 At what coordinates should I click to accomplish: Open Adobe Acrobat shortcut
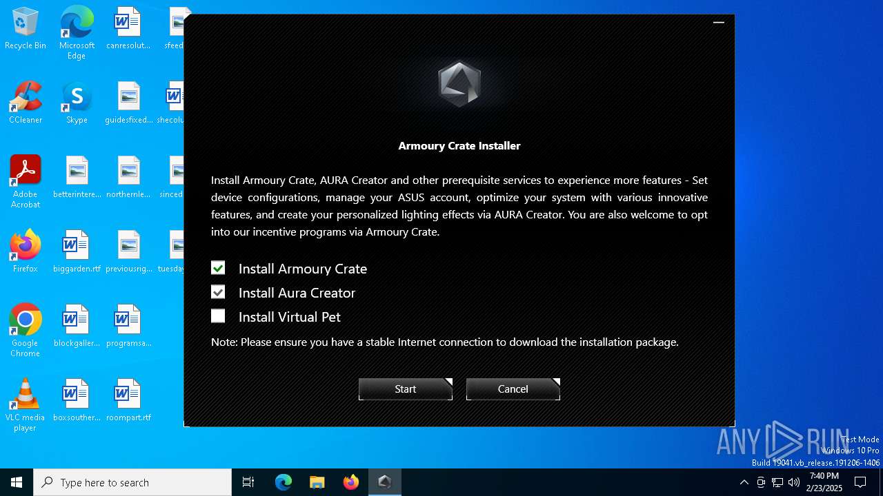tap(26, 182)
